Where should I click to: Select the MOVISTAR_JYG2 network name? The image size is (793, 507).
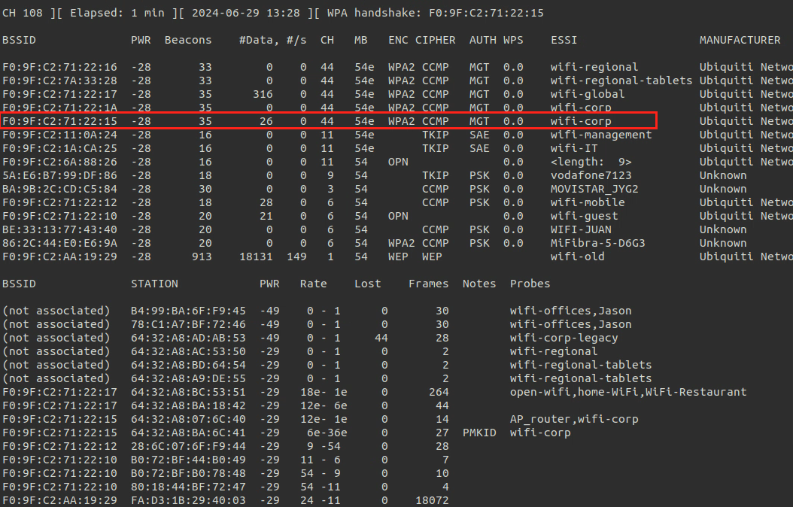[x=594, y=189]
